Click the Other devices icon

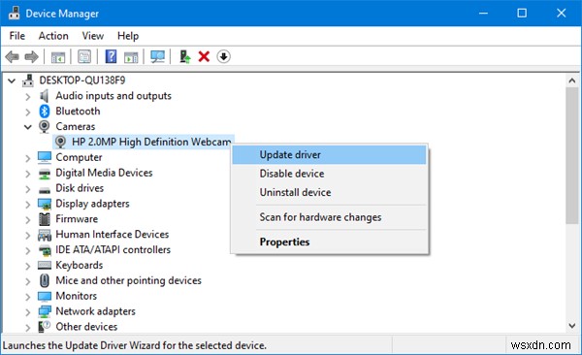[45, 327]
